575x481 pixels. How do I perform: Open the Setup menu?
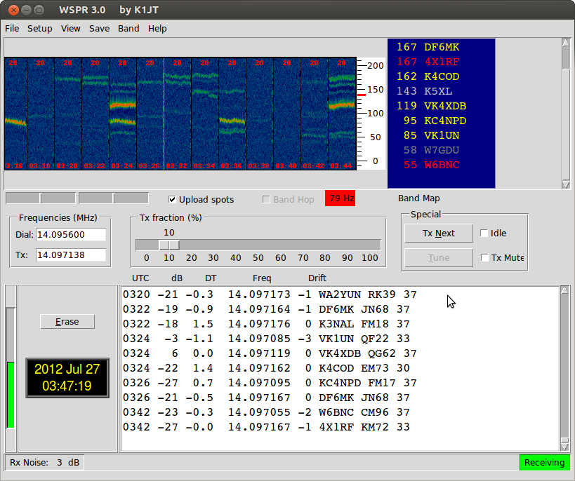(x=40, y=29)
